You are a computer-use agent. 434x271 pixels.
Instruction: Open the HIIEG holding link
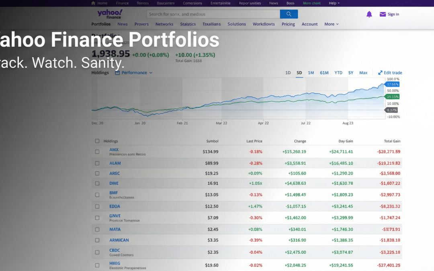[115, 263]
